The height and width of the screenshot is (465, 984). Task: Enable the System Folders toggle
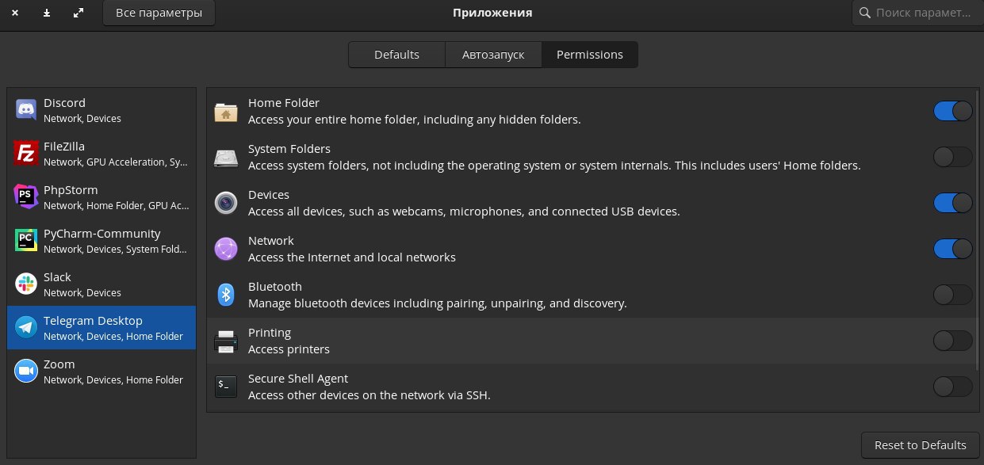(953, 157)
